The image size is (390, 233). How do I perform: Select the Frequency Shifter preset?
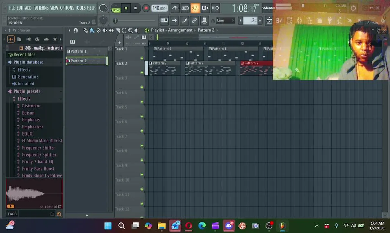[x=34, y=148]
